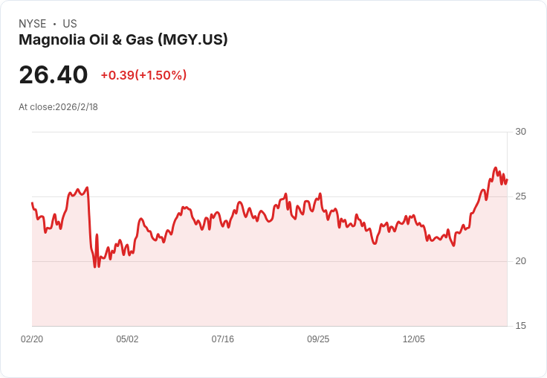Click the 15 price axis label
The height and width of the screenshot is (378, 547).
point(520,326)
